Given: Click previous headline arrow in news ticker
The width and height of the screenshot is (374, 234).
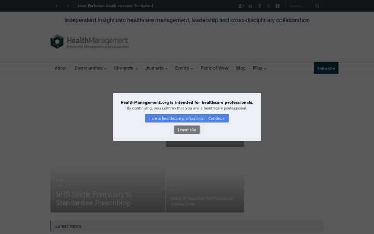Looking at the screenshot, I should 56,6.
